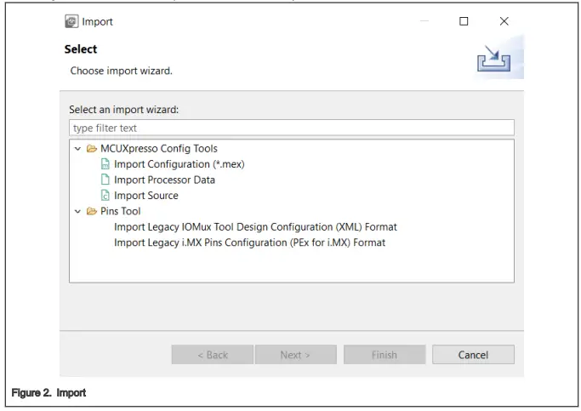The image size is (581, 411).
Task: Maximize the Import dialog window
Action: click(x=464, y=21)
